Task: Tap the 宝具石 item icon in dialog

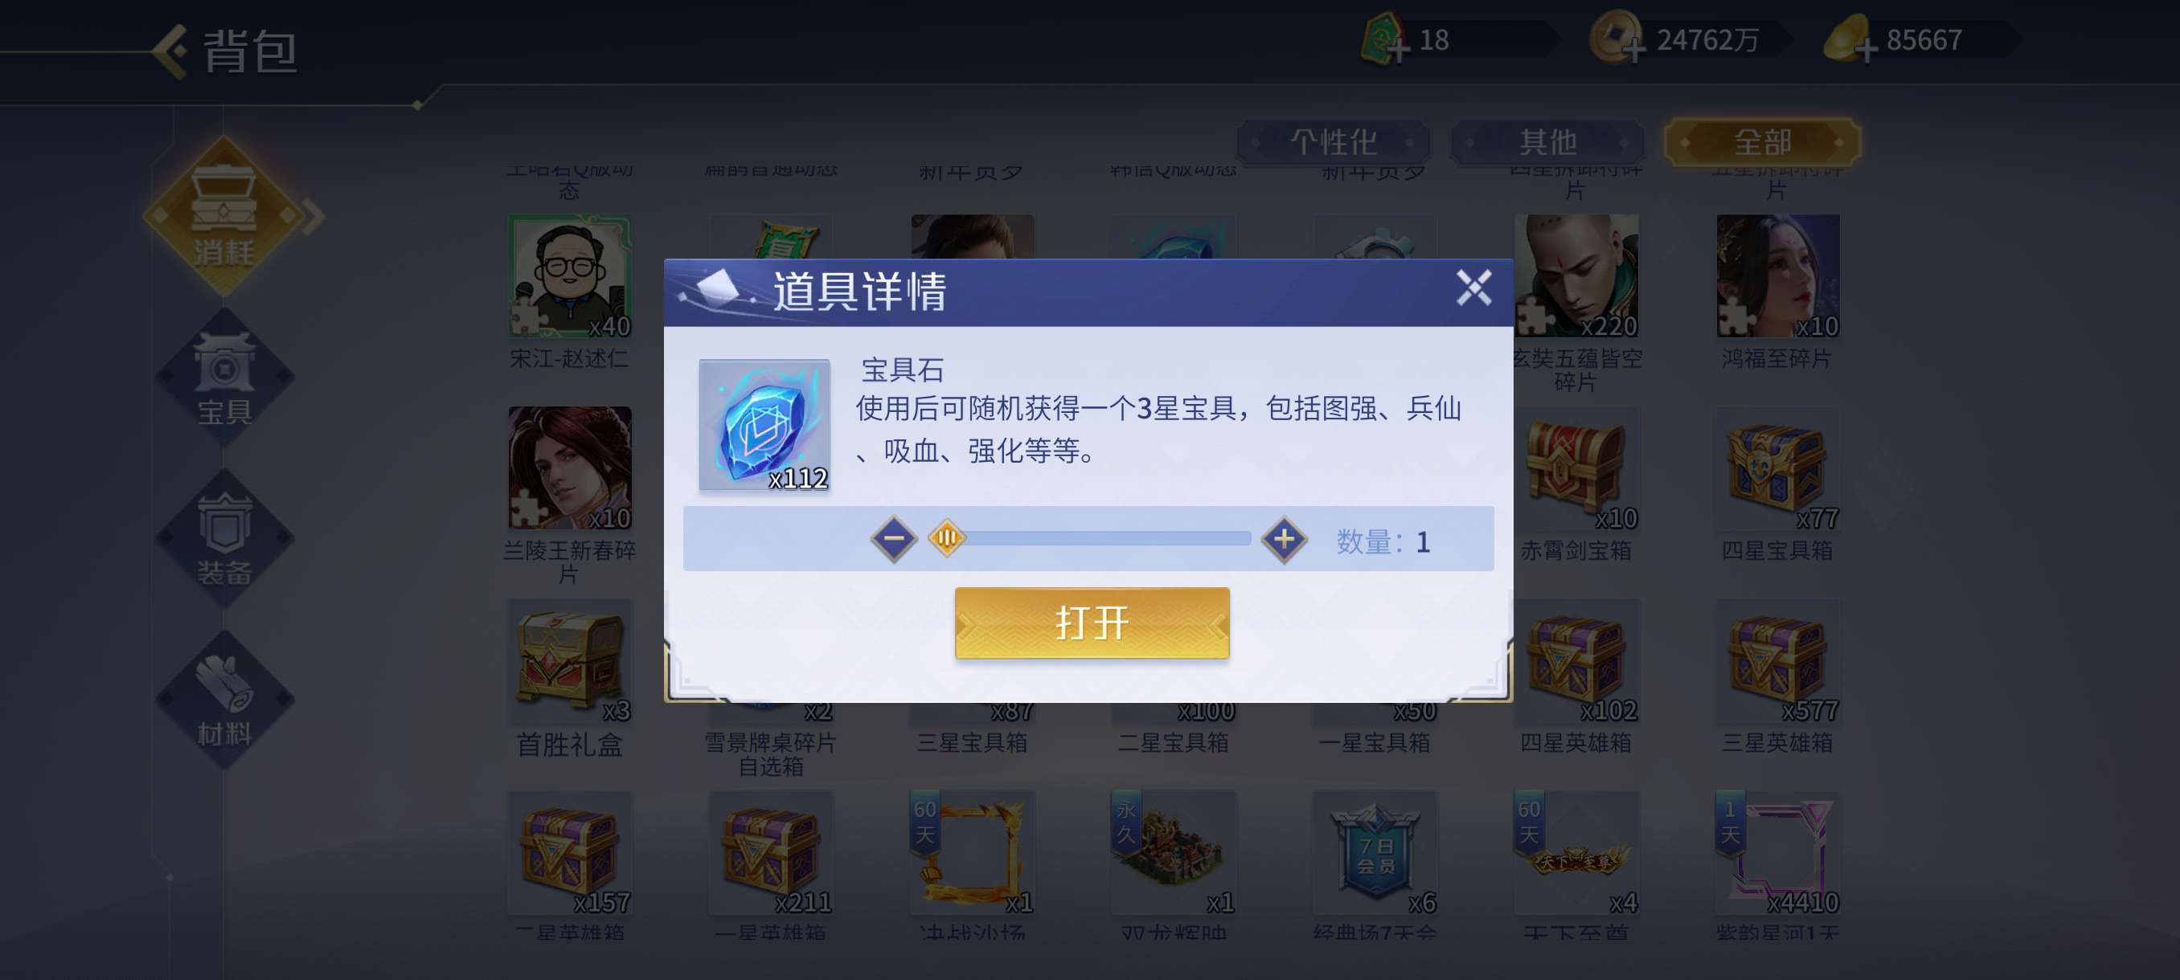Action: coord(764,424)
